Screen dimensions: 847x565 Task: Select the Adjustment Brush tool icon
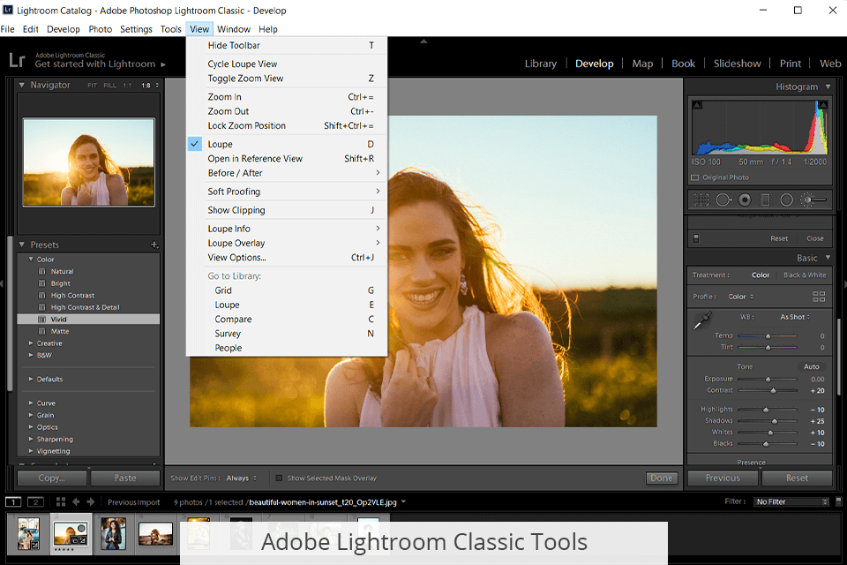tap(813, 200)
